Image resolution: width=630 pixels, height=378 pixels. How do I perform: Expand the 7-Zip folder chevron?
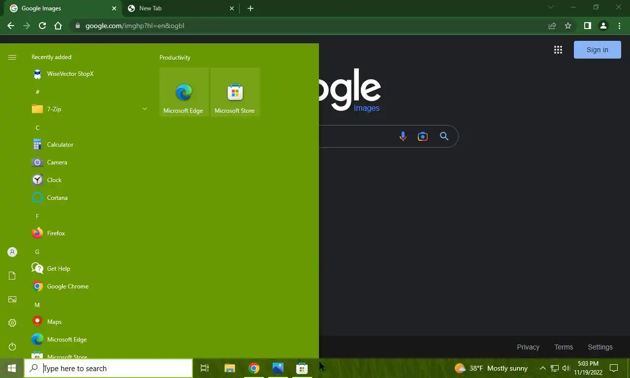click(x=145, y=109)
